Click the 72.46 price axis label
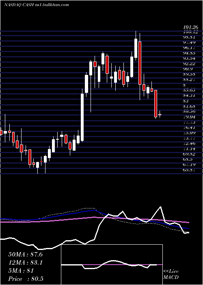The width and height of the screenshot is (203, 285). coord(190,143)
